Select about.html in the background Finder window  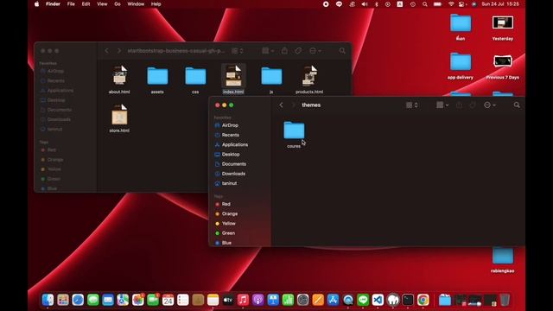119,75
